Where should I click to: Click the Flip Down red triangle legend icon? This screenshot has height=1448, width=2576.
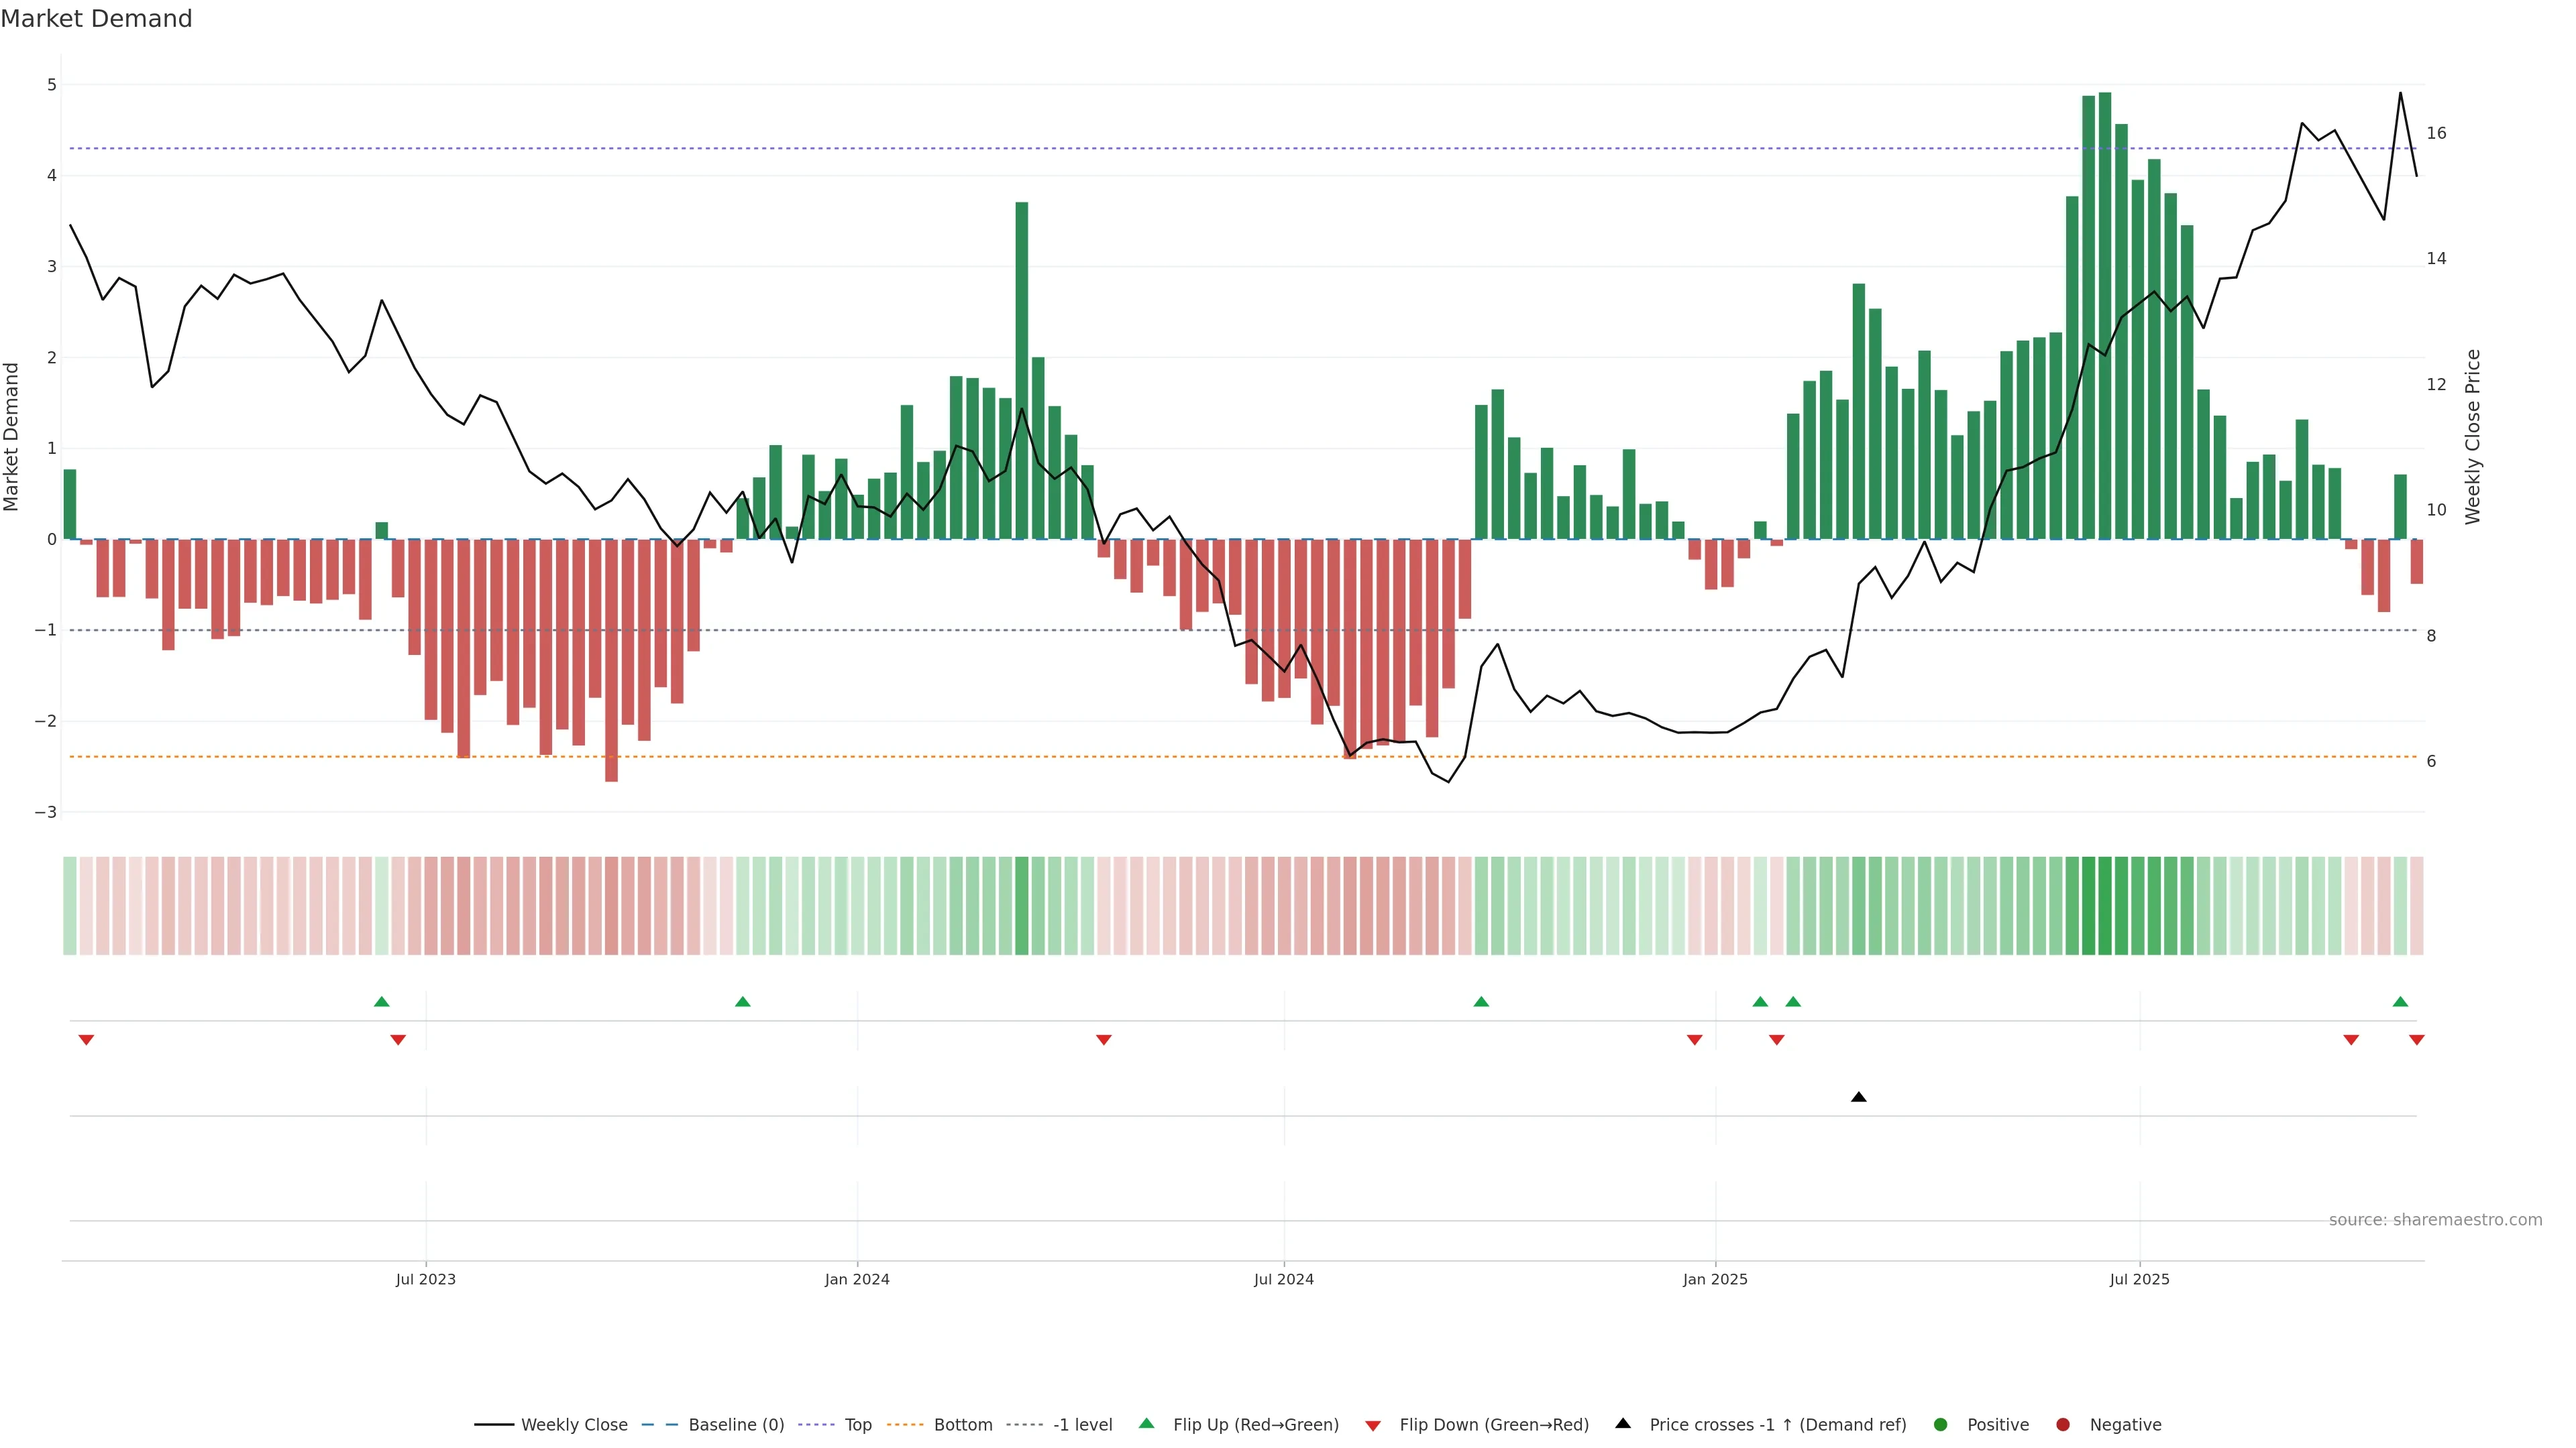(x=1373, y=1425)
